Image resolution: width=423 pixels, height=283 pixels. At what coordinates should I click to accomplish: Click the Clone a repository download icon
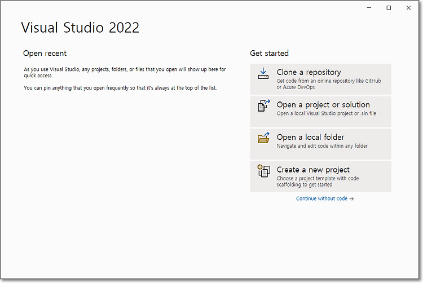point(263,74)
